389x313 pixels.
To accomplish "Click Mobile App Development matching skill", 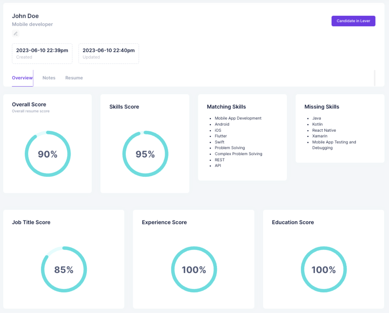I will (238, 118).
